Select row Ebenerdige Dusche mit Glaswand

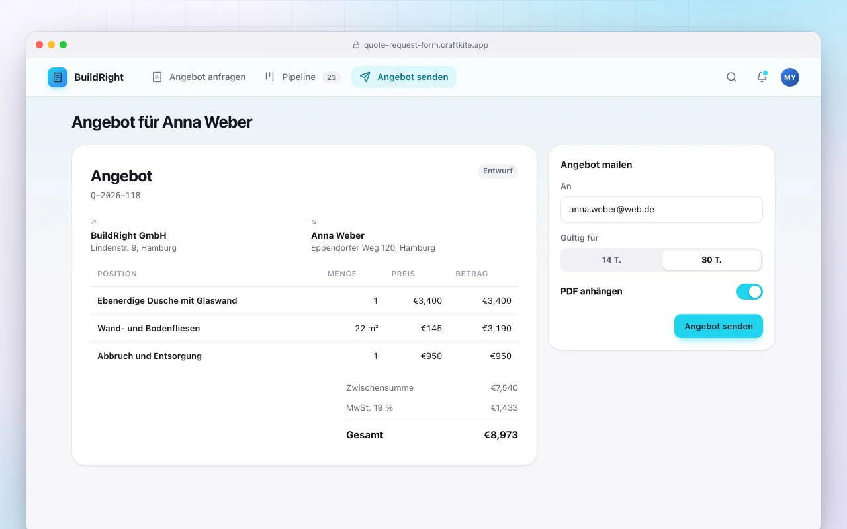(304, 301)
